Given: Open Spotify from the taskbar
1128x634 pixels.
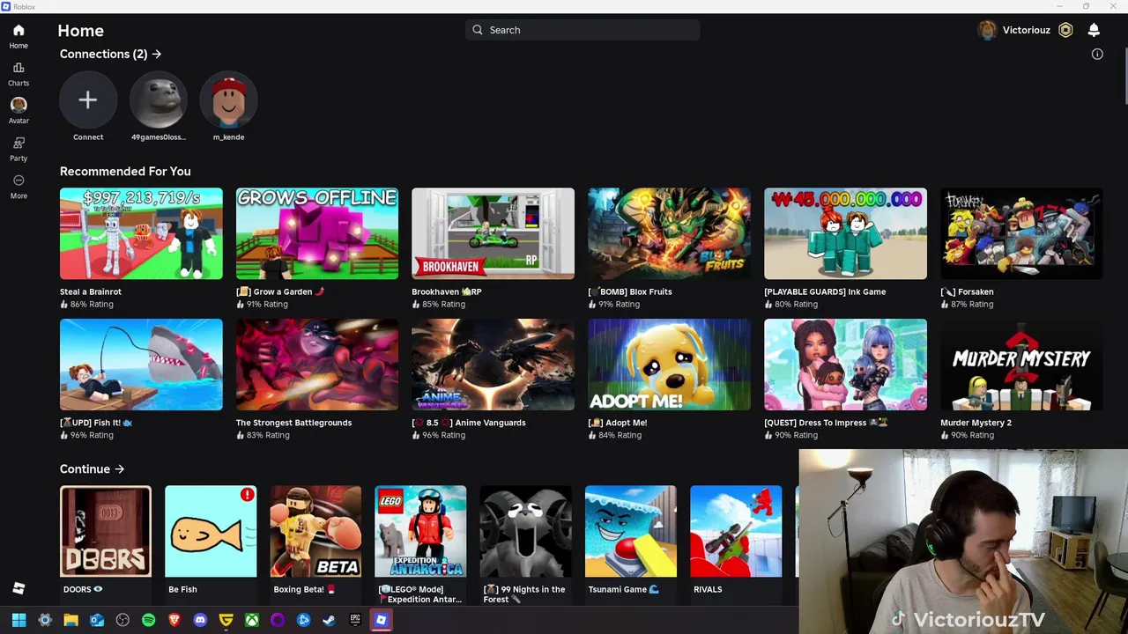Looking at the screenshot, I should tap(148, 620).
